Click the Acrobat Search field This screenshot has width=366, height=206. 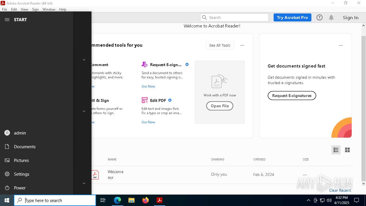click(234, 17)
